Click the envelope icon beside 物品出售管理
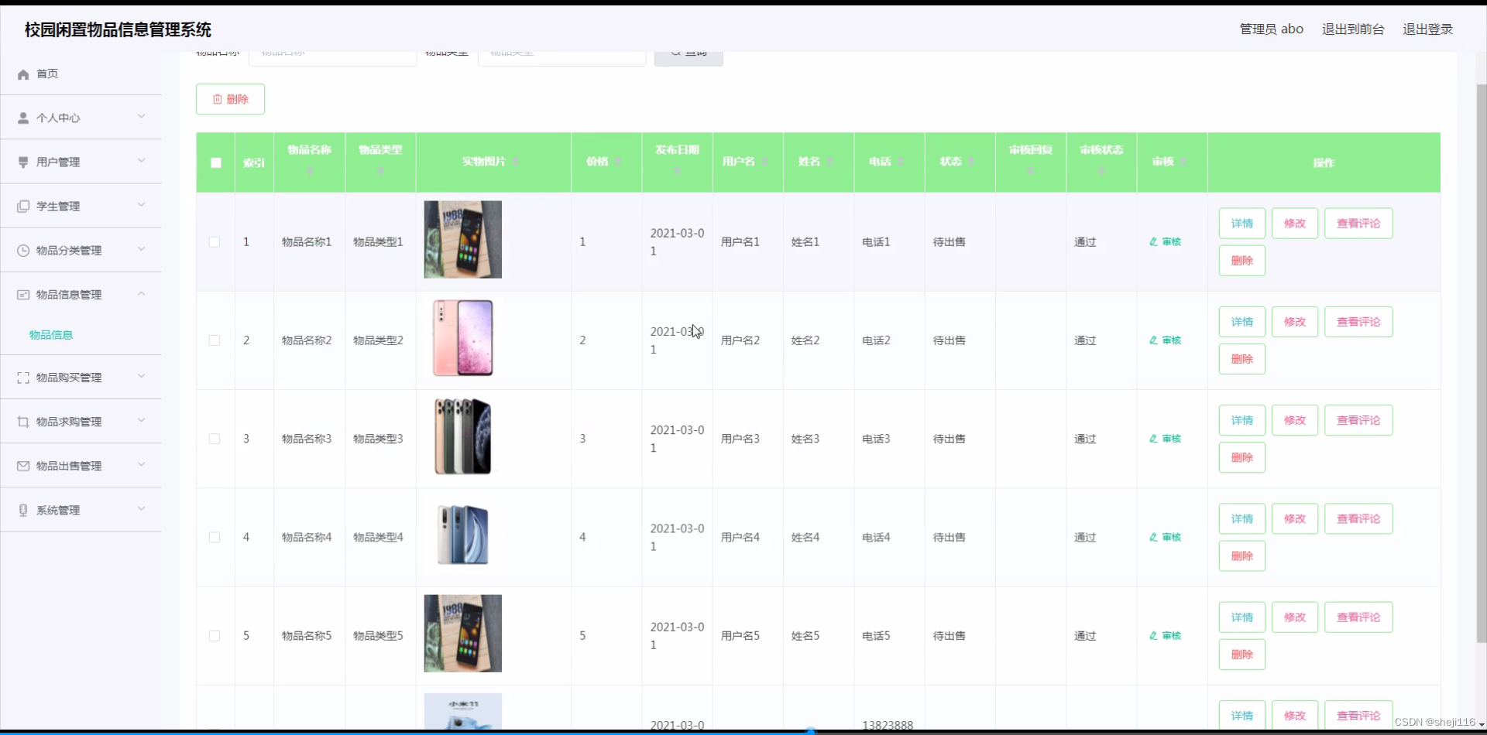Screen dimensions: 1487x735 [22, 466]
